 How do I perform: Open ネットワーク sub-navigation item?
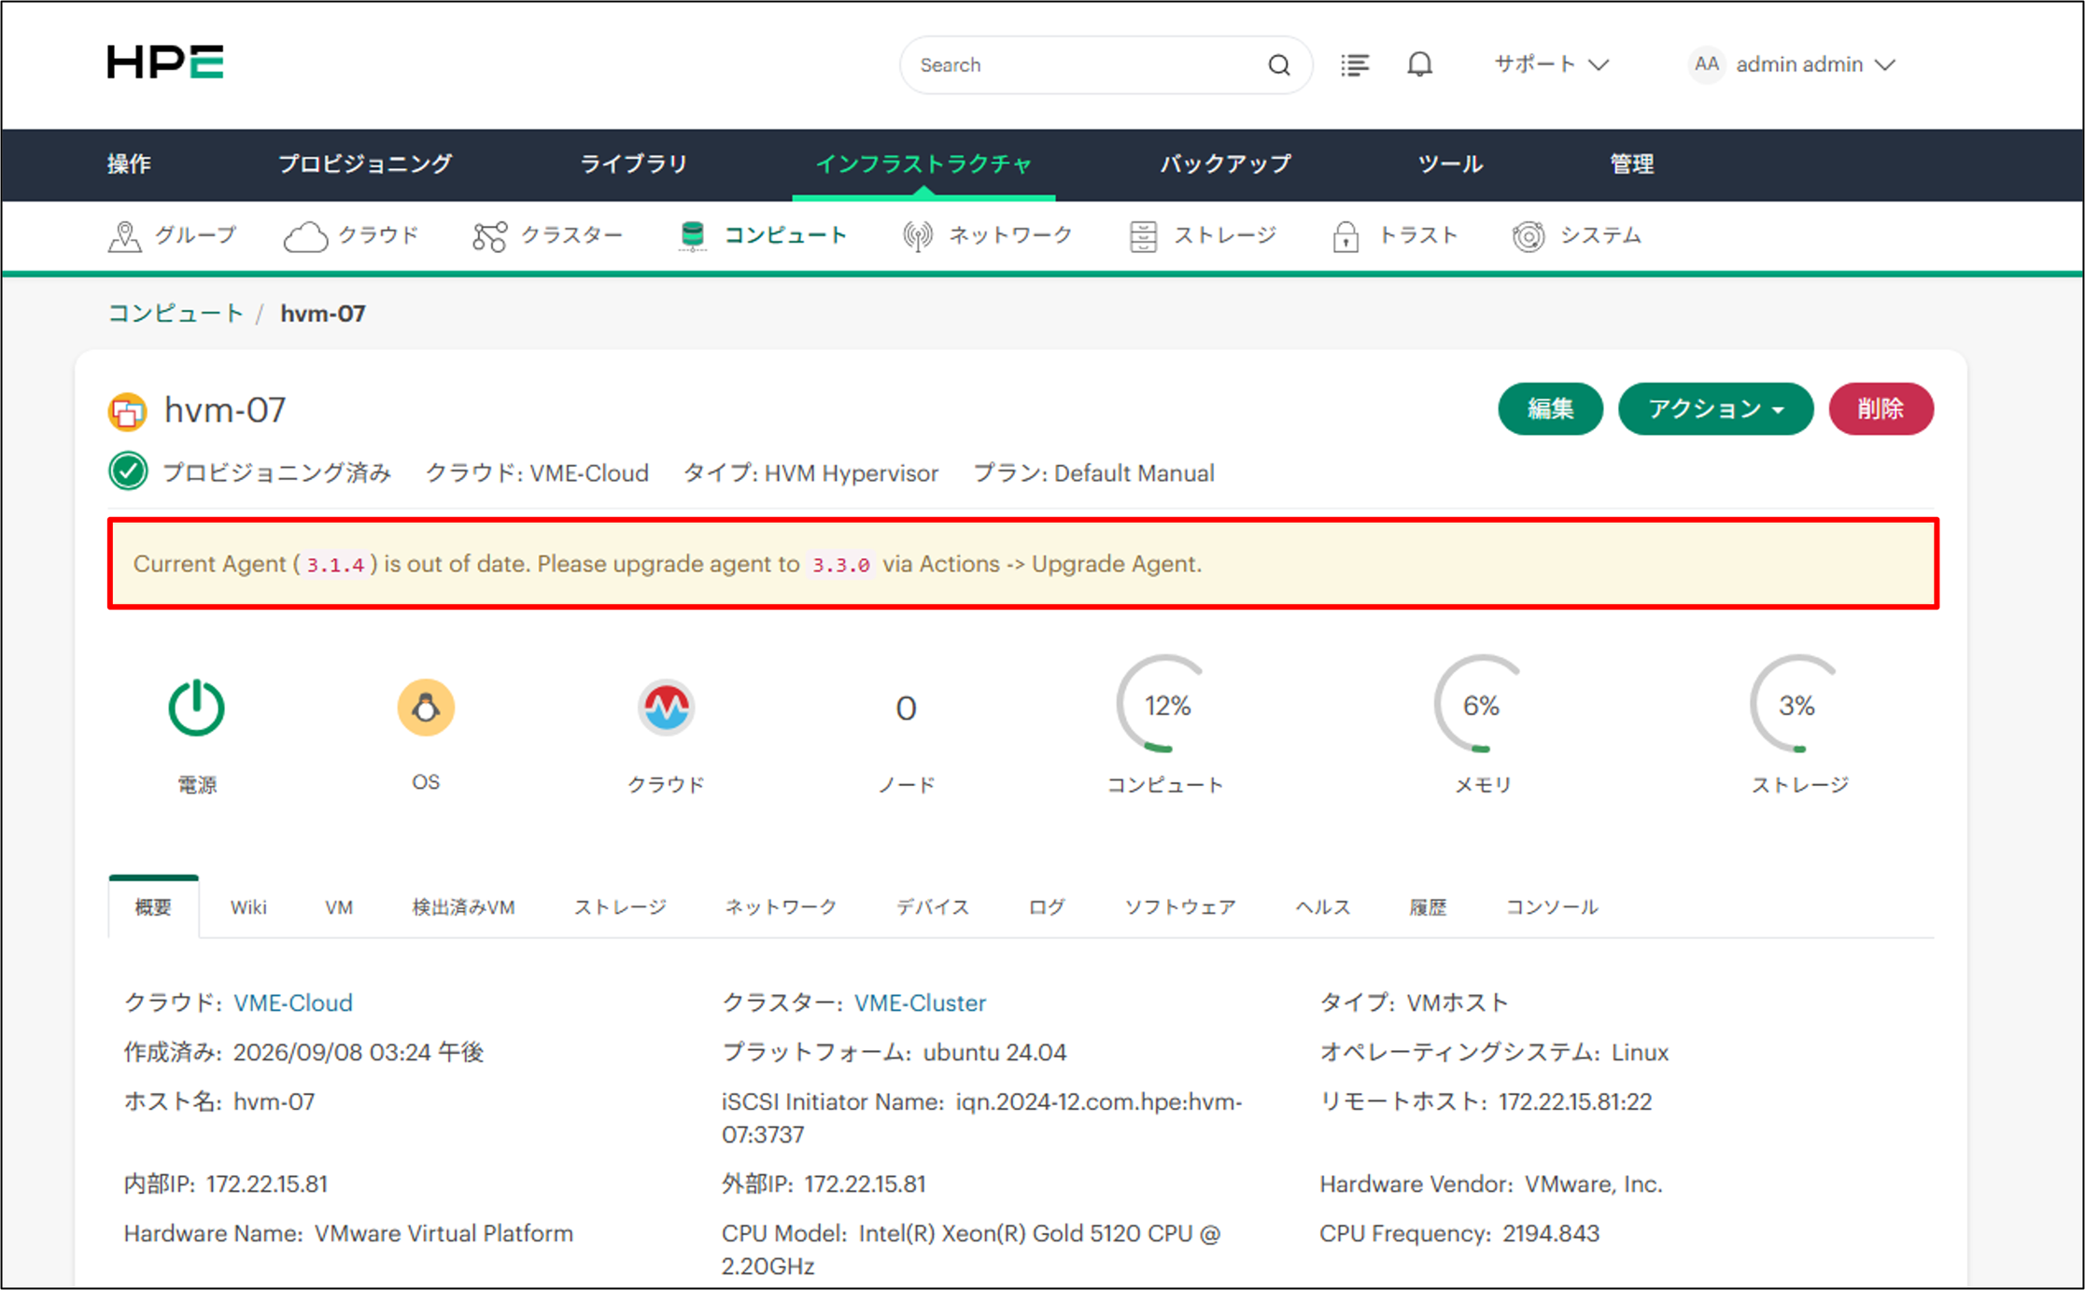(988, 236)
